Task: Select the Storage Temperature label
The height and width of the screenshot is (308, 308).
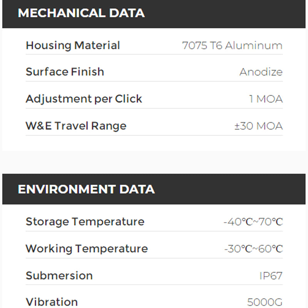Action: click(x=85, y=222)
